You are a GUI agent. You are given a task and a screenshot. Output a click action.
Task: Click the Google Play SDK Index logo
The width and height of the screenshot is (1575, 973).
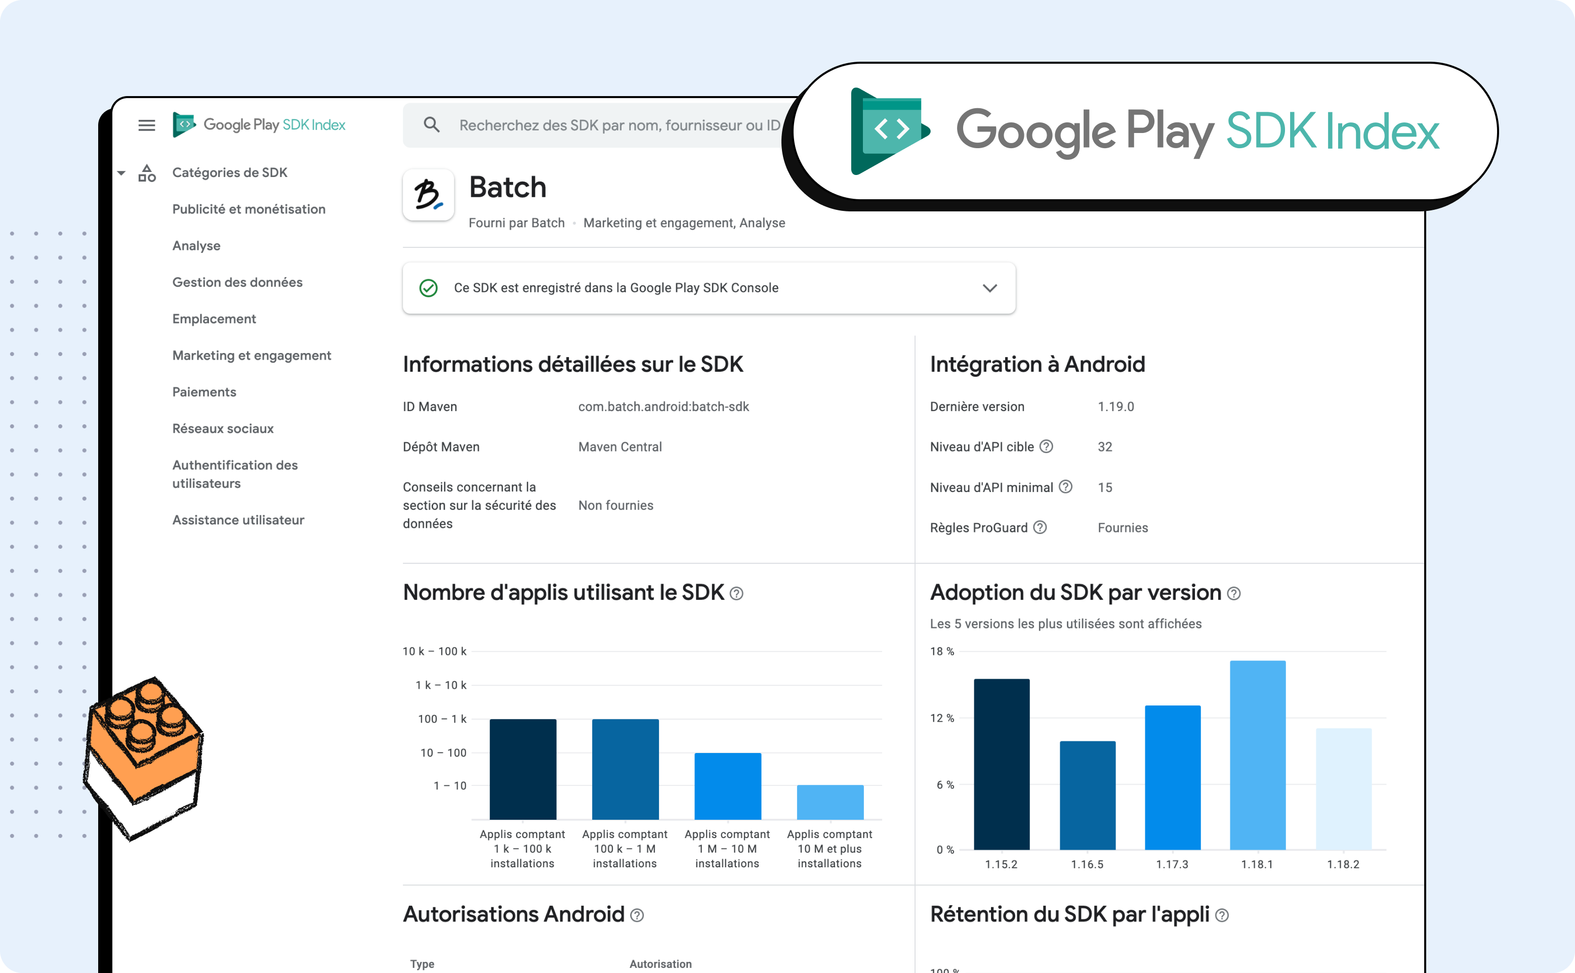(259, 125)
